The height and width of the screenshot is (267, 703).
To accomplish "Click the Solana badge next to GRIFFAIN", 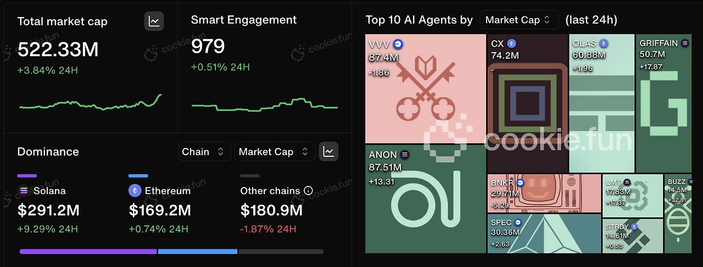I will [x=685, y=43].
